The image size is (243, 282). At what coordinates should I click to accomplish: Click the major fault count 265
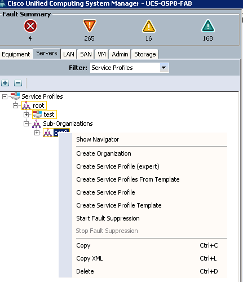[89, 38]
